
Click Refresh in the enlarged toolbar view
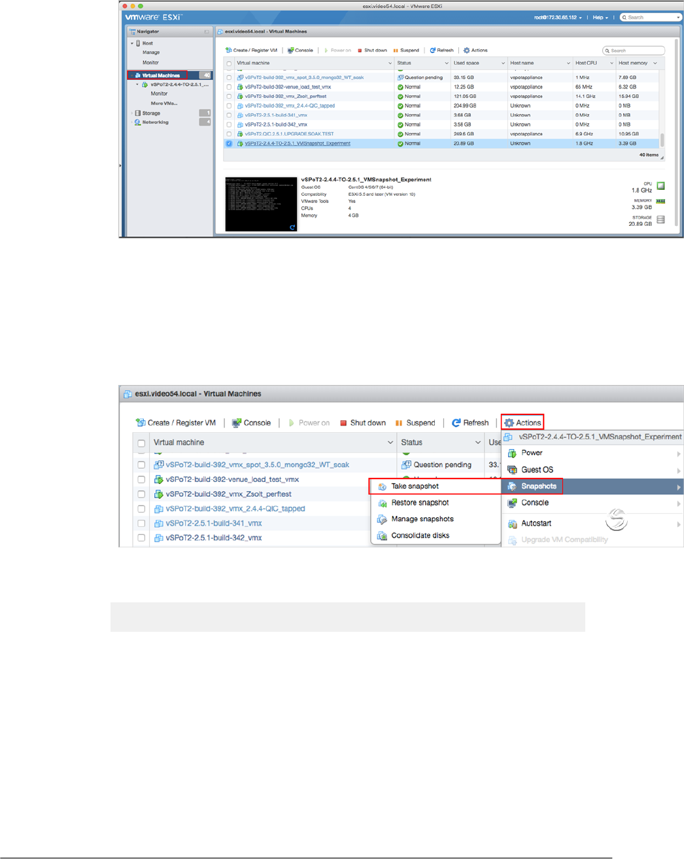[x=470, y=423]
